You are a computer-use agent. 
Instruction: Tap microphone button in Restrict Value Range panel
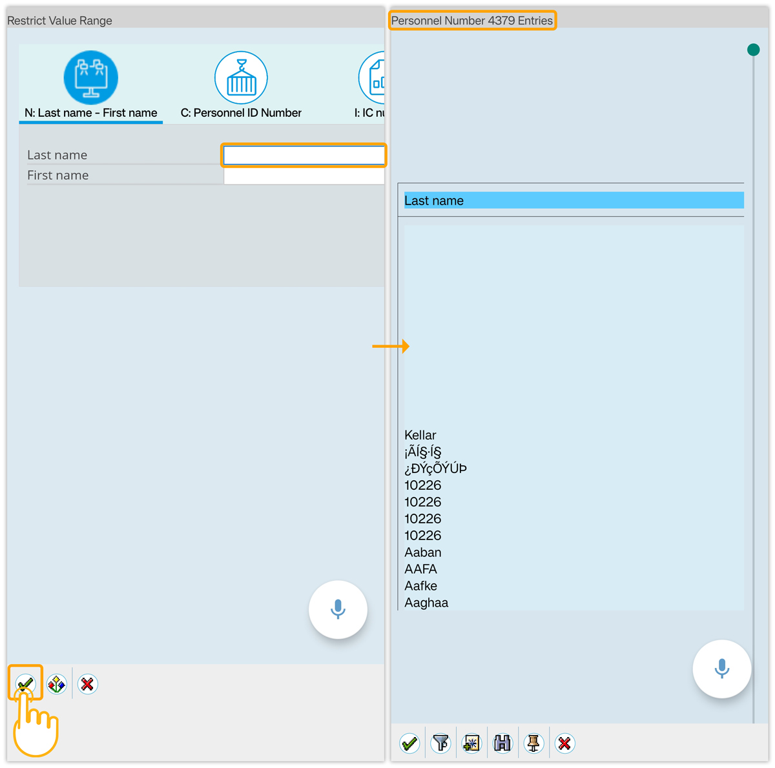[338, 609]
